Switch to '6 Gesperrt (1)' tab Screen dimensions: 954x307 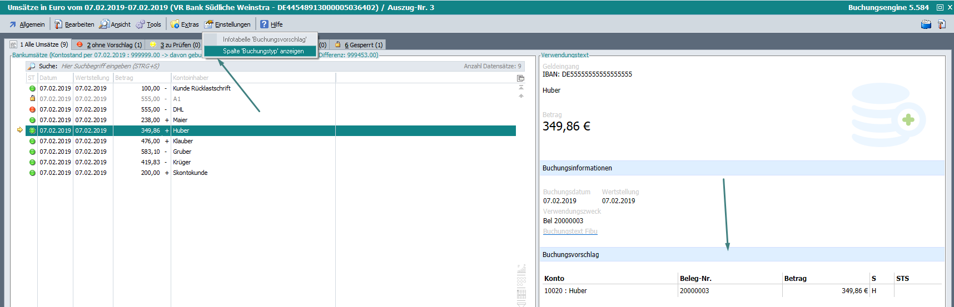pyautogui.click(x=359, y=45)
